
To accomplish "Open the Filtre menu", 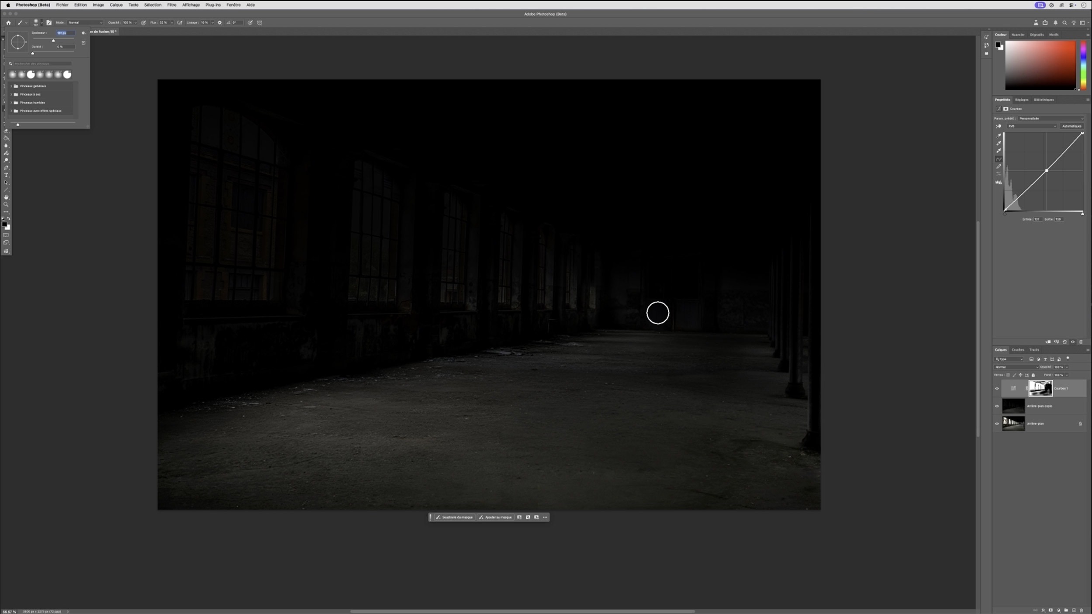I will (172, 5).
